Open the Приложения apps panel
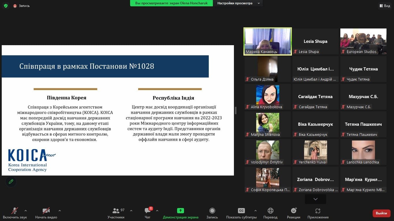The image size is (394, 221). (318, 213)
